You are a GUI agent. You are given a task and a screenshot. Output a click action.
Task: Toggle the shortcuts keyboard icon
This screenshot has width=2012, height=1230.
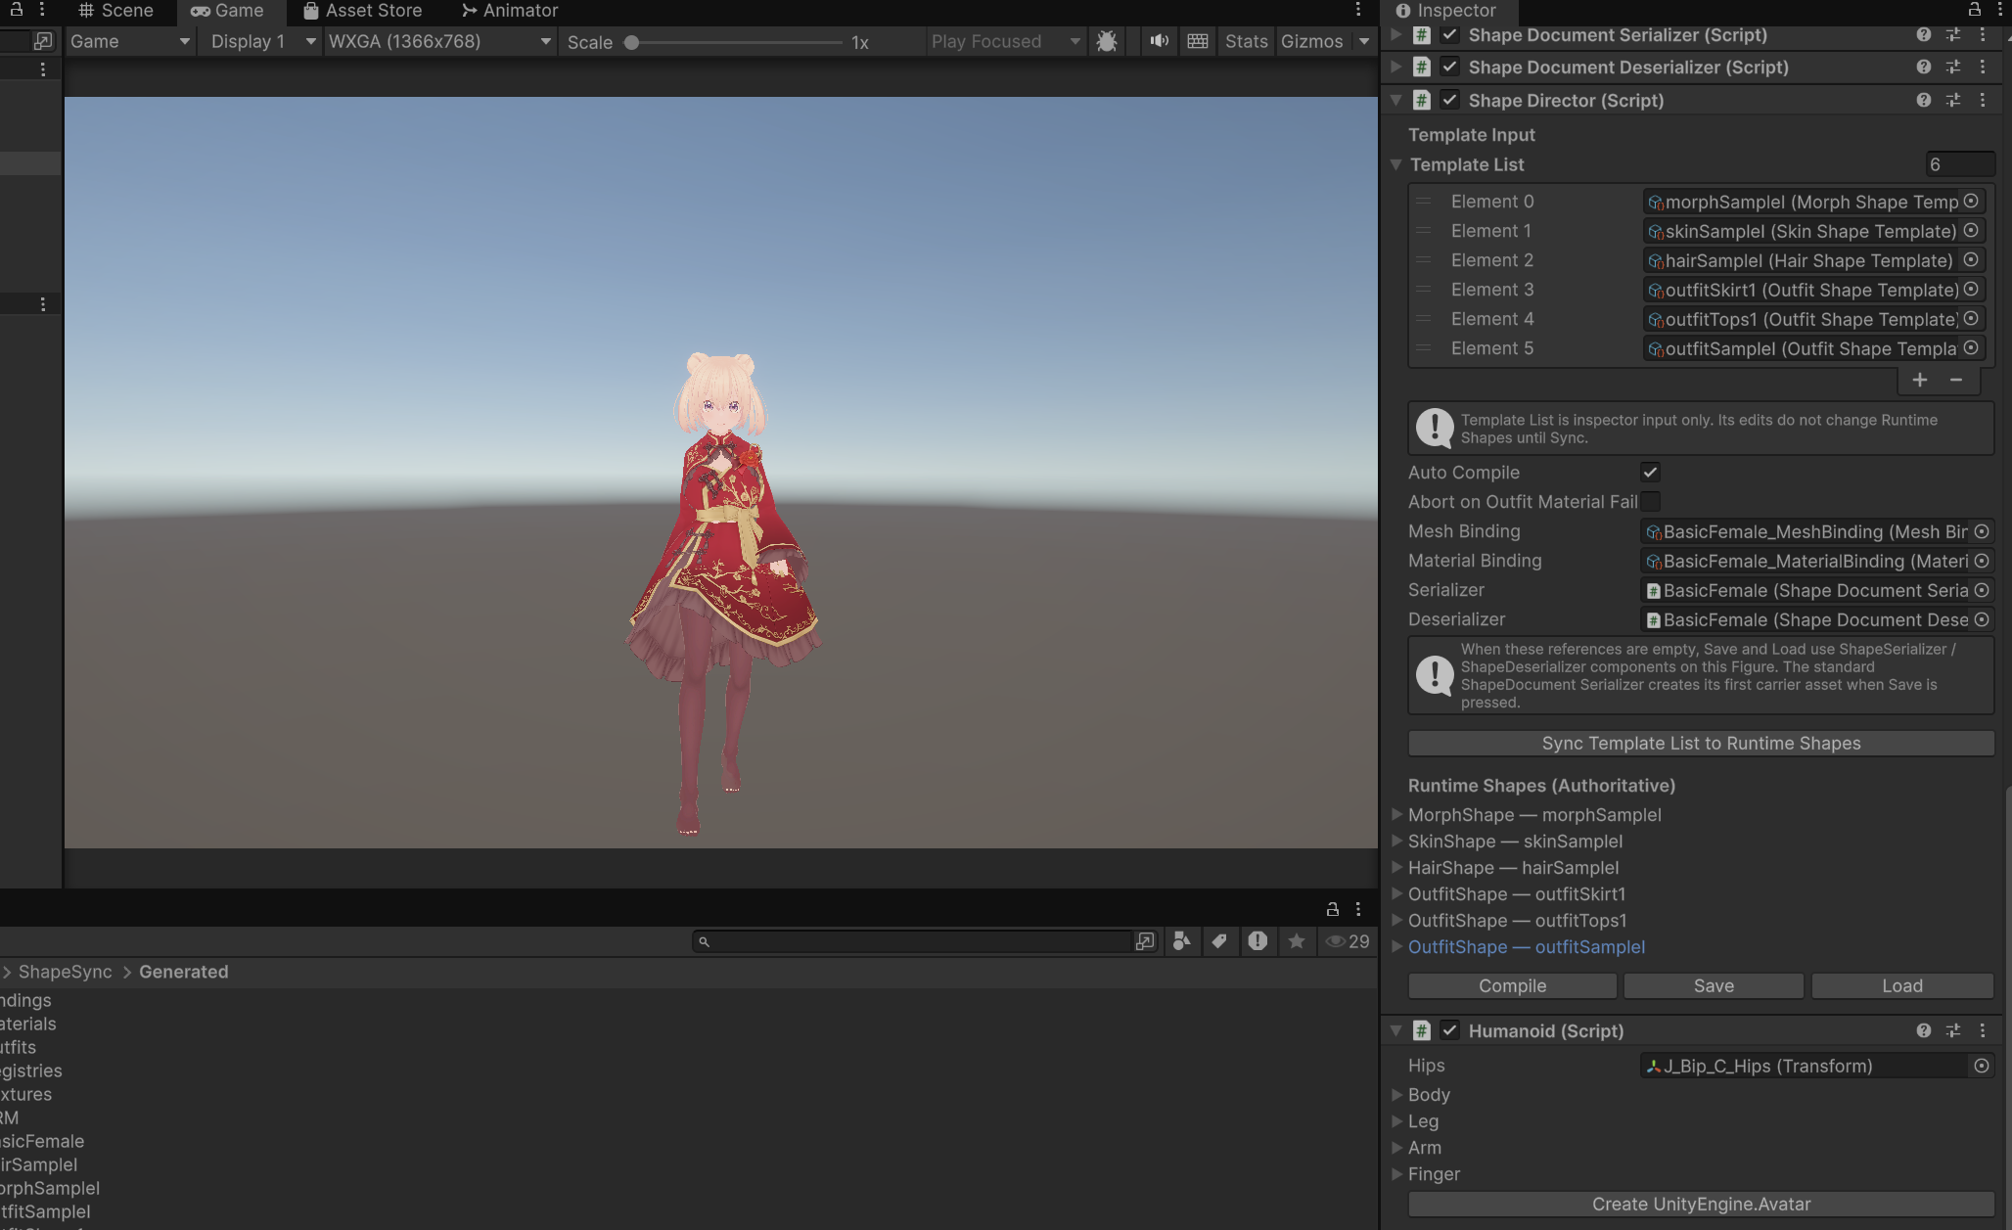(x=1198, y=41)
